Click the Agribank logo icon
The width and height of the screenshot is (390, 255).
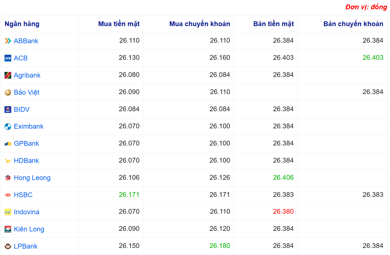click(8, 75)
